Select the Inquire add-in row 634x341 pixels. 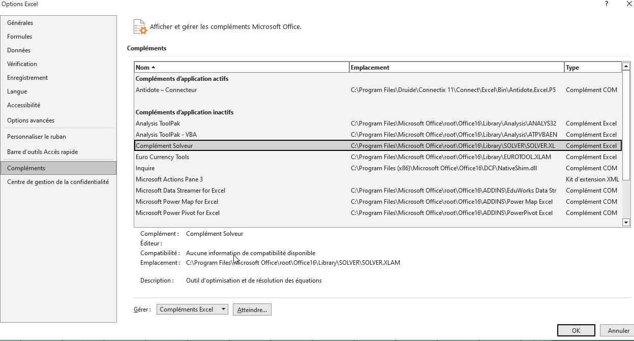[378, 168]
